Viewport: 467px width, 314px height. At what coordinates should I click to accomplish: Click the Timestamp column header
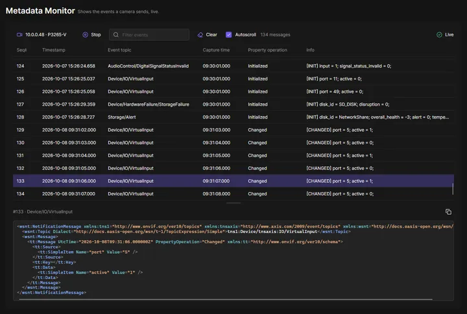point(54,50)
